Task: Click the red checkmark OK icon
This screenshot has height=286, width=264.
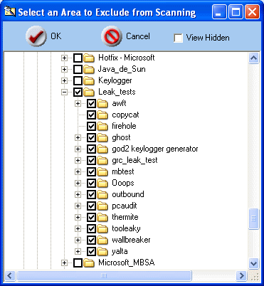Action: pyautogui.click(x=36, y=36)
